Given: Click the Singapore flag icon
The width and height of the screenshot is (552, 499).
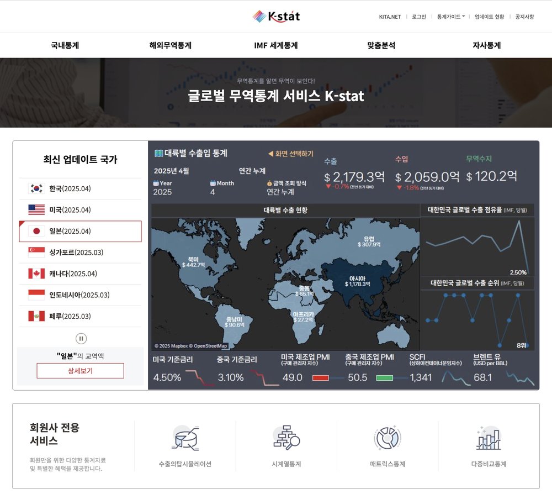Looking at the screenshot, I should (x=36, y=253).
